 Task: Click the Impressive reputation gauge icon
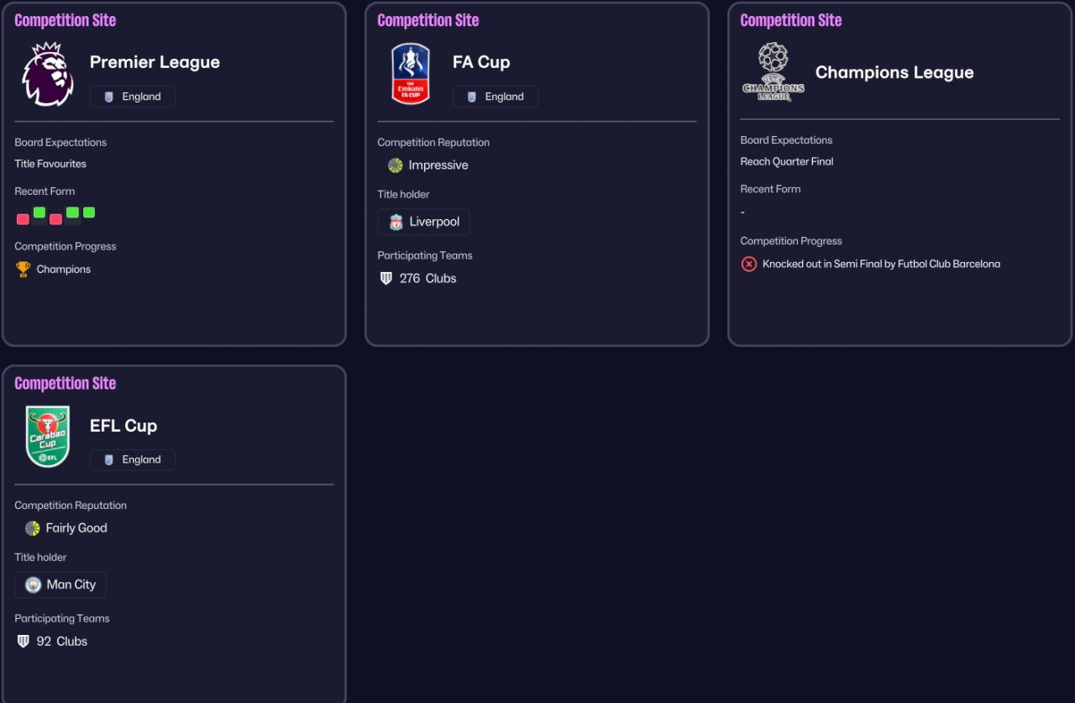coord(396,165)
